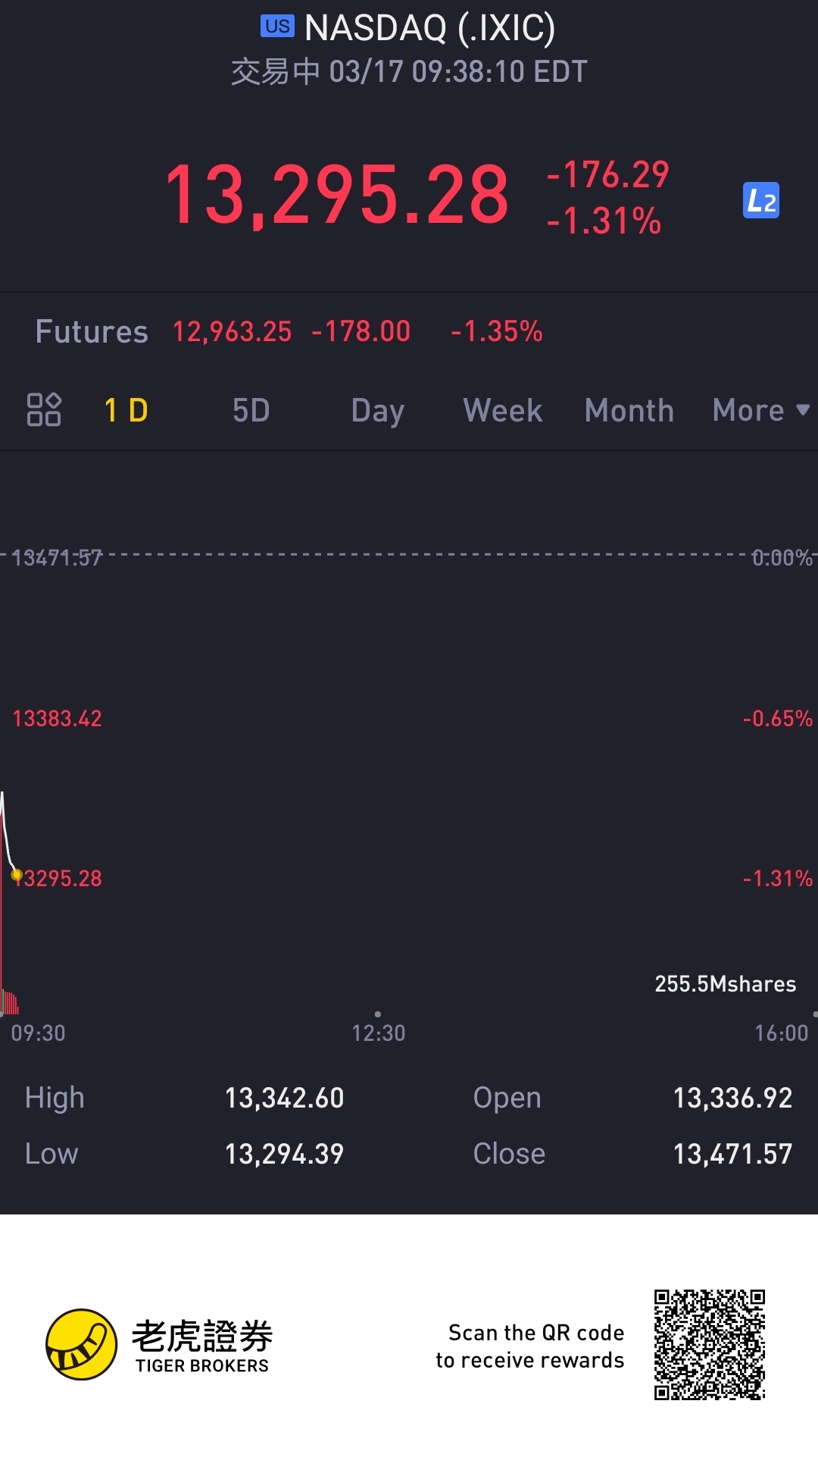Viewport: 818px width, 1476px height.
Task: Select the Day chart tab
Action: pyautogui.click(x=377, y=411)
